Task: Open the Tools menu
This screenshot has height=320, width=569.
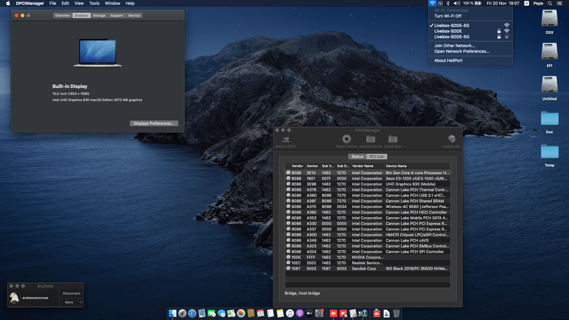Action: click(x=94, y=3)
